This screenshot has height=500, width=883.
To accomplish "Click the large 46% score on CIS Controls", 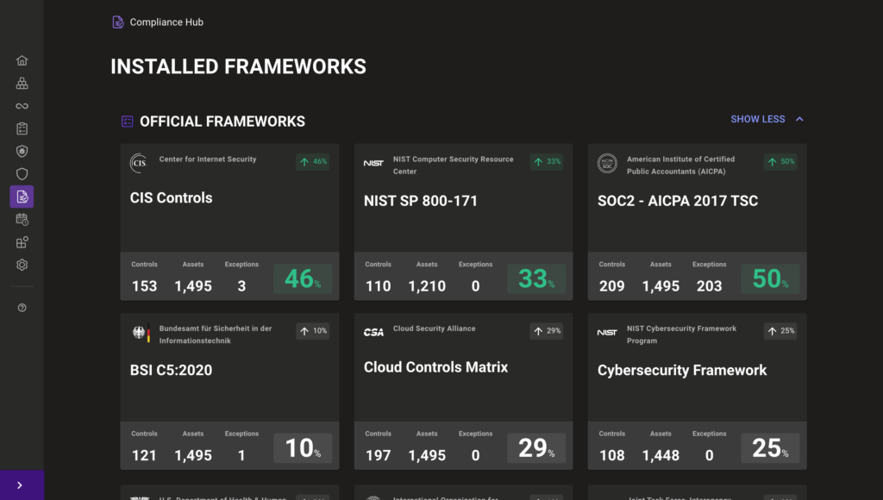I will [x=303, y=278].
